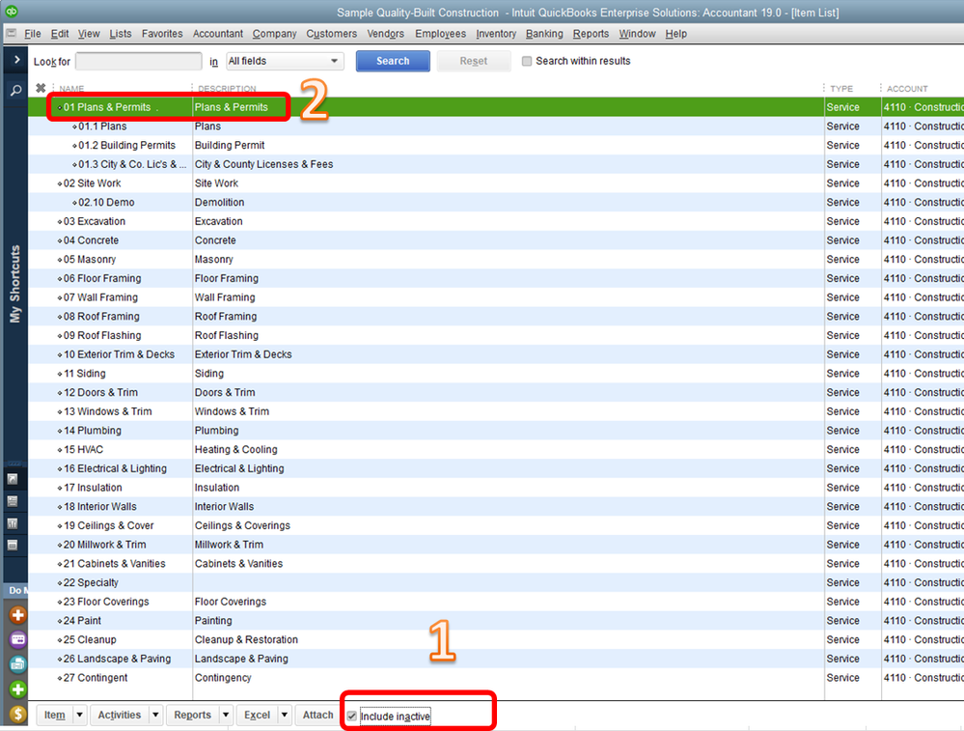Click the diamond marker beside 02 Site Work
The image size is (964, 731).
tap(60, 183)
